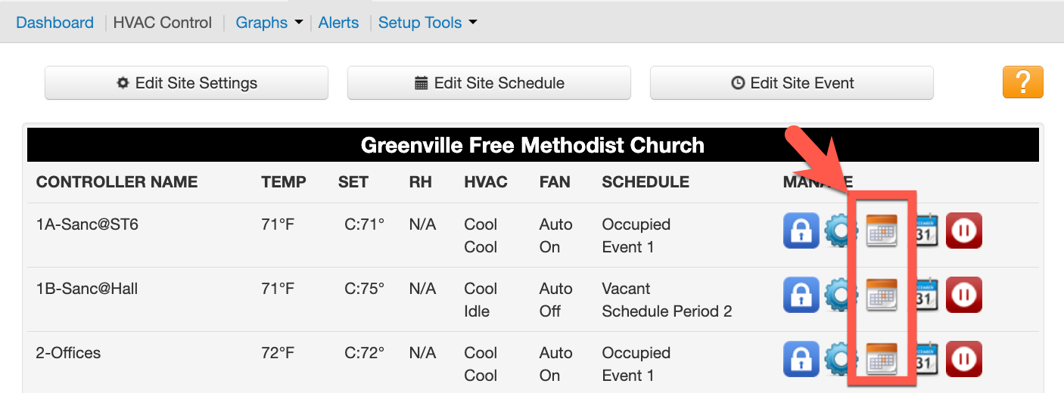Open schedule calendar icon for 1B-Sanc@Hall
1064x393 pixels.
coord(881,295)
